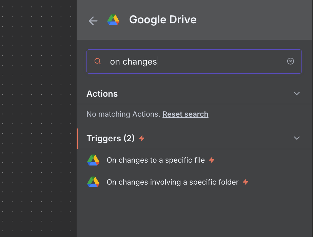Screen dimensions: 313x237
Task: Click the Drive icon beside the specific folder trigger
Action: click(x=93, y=182)
